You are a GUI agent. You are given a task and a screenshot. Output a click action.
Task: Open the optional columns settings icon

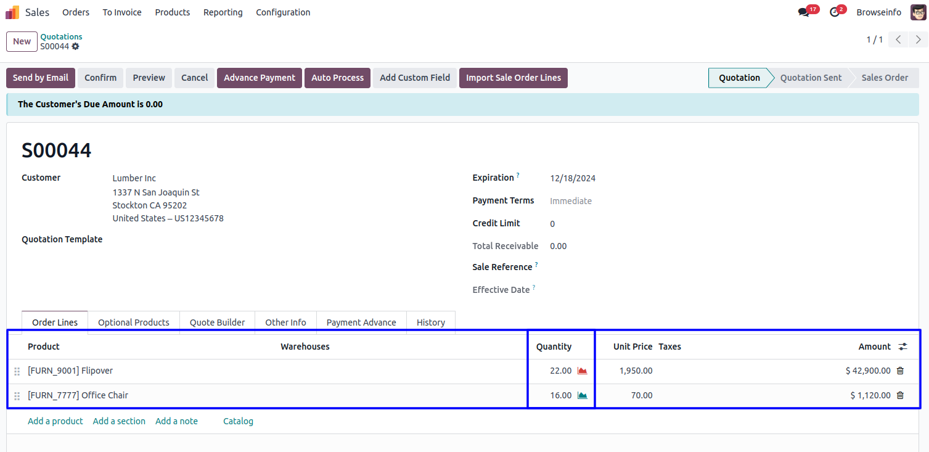(x=902, y=347)
